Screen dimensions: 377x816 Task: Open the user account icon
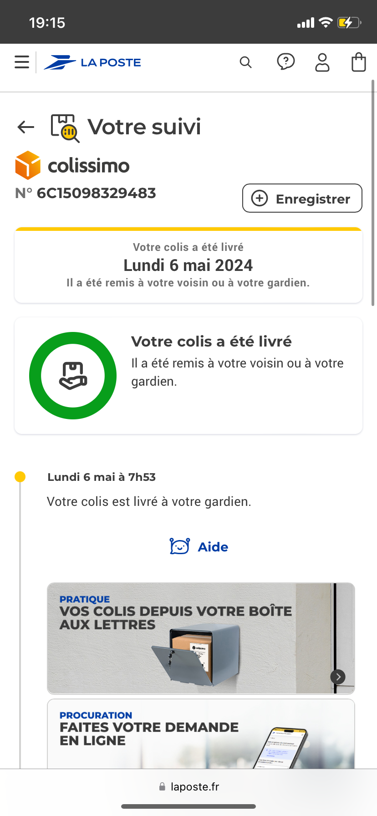(322, 62)
